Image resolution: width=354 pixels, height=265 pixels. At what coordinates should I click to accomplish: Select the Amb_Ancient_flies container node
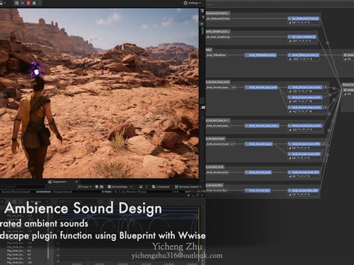[257, 191]
